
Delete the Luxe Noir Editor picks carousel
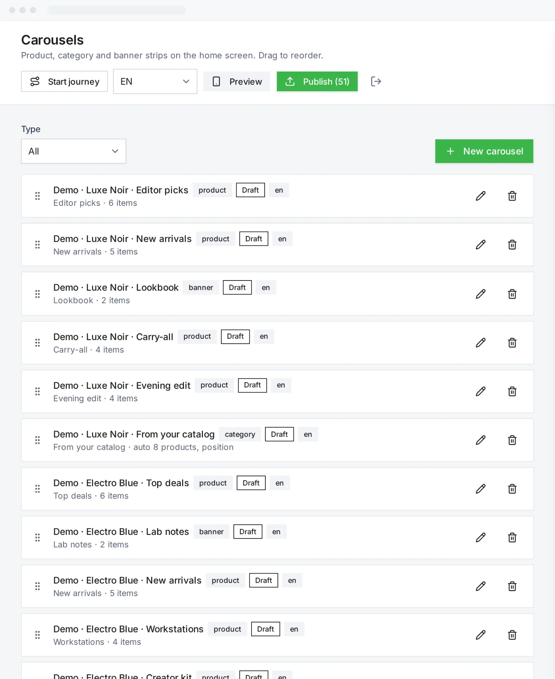512,196
